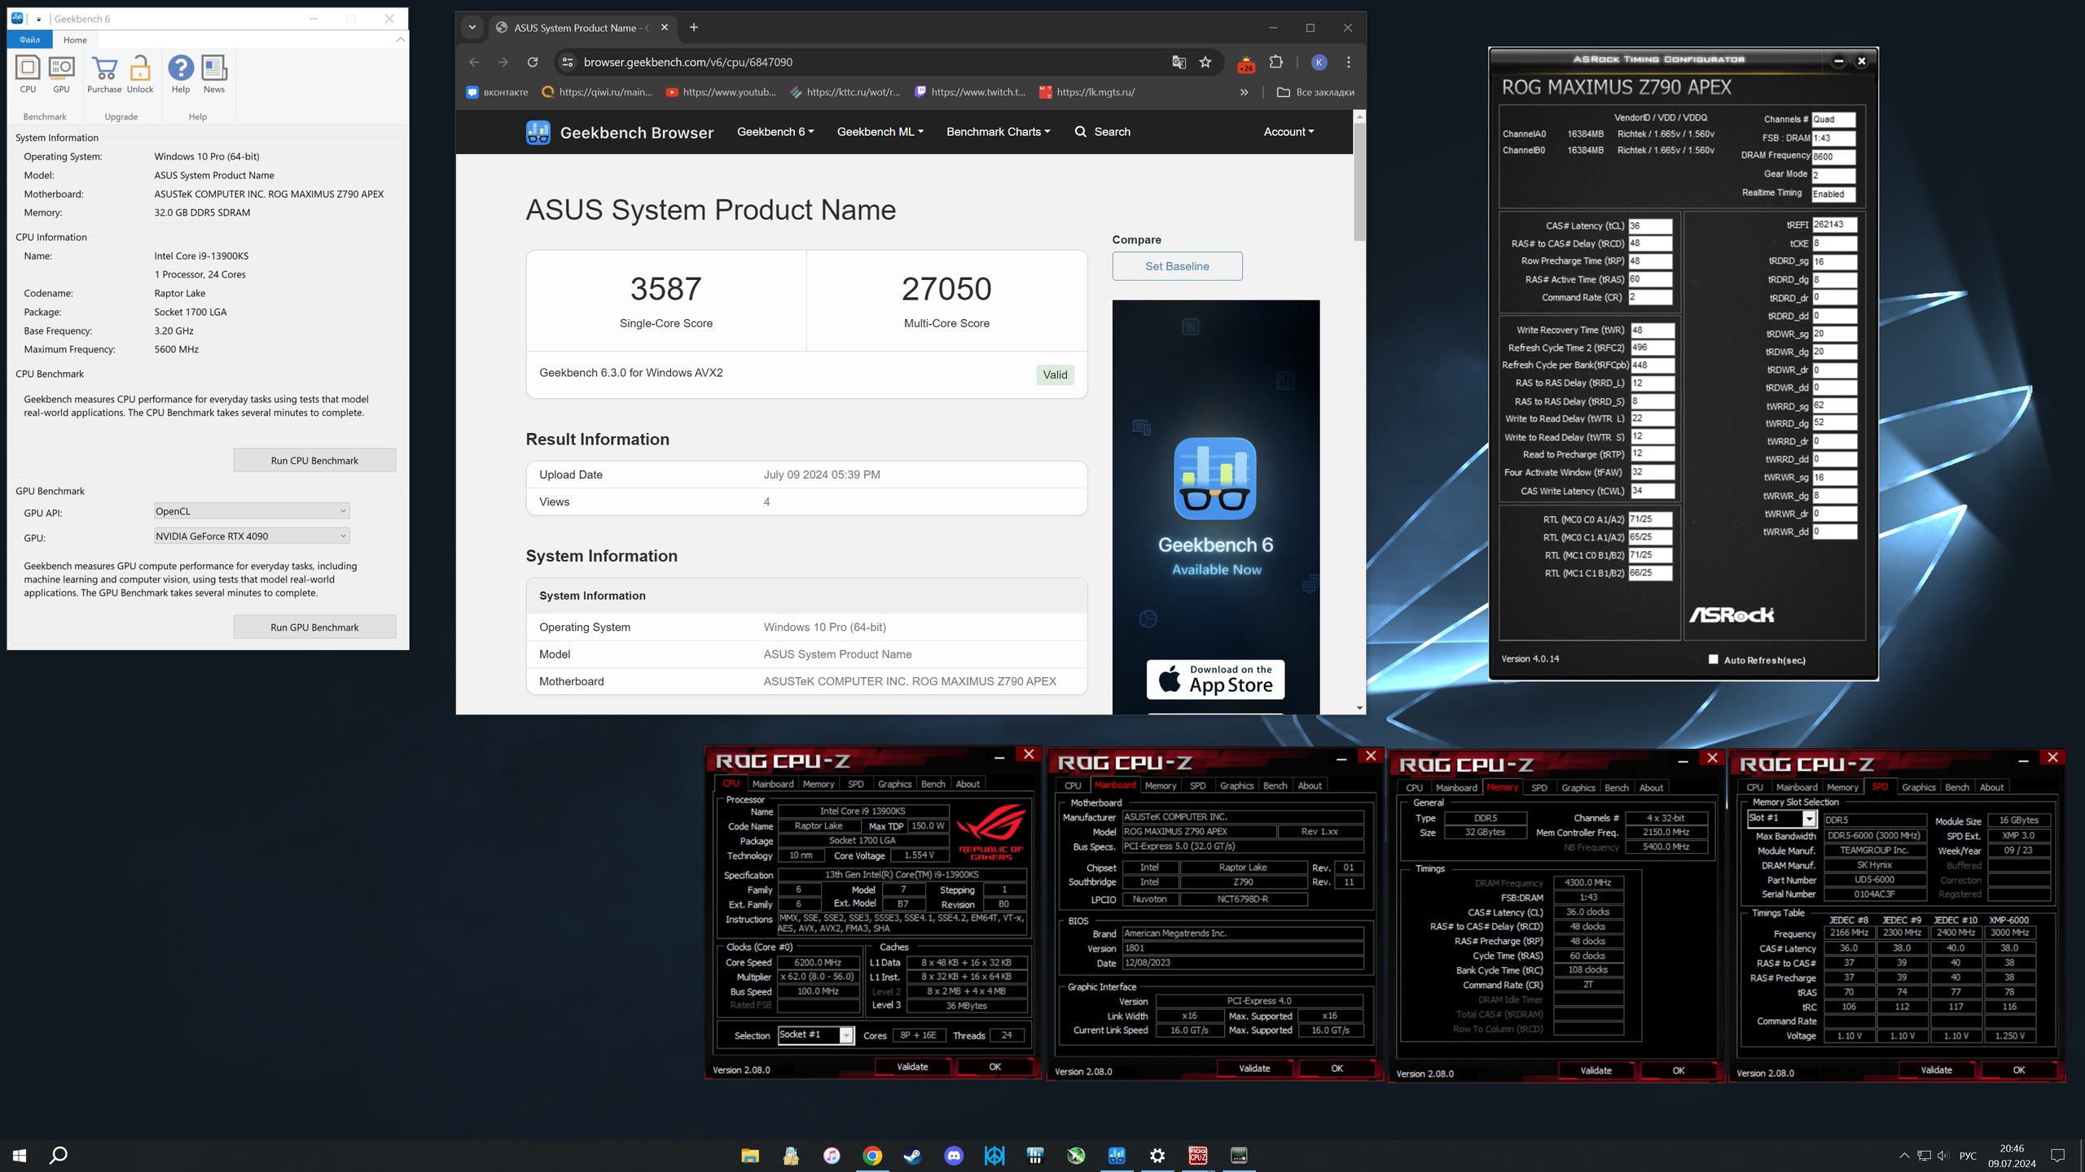The height and width of the screenshot is (1172, 2085).
Task: Switch to Bench tab in first CPU-Z window
Action: pyautogui.click(x=933, y=784)
